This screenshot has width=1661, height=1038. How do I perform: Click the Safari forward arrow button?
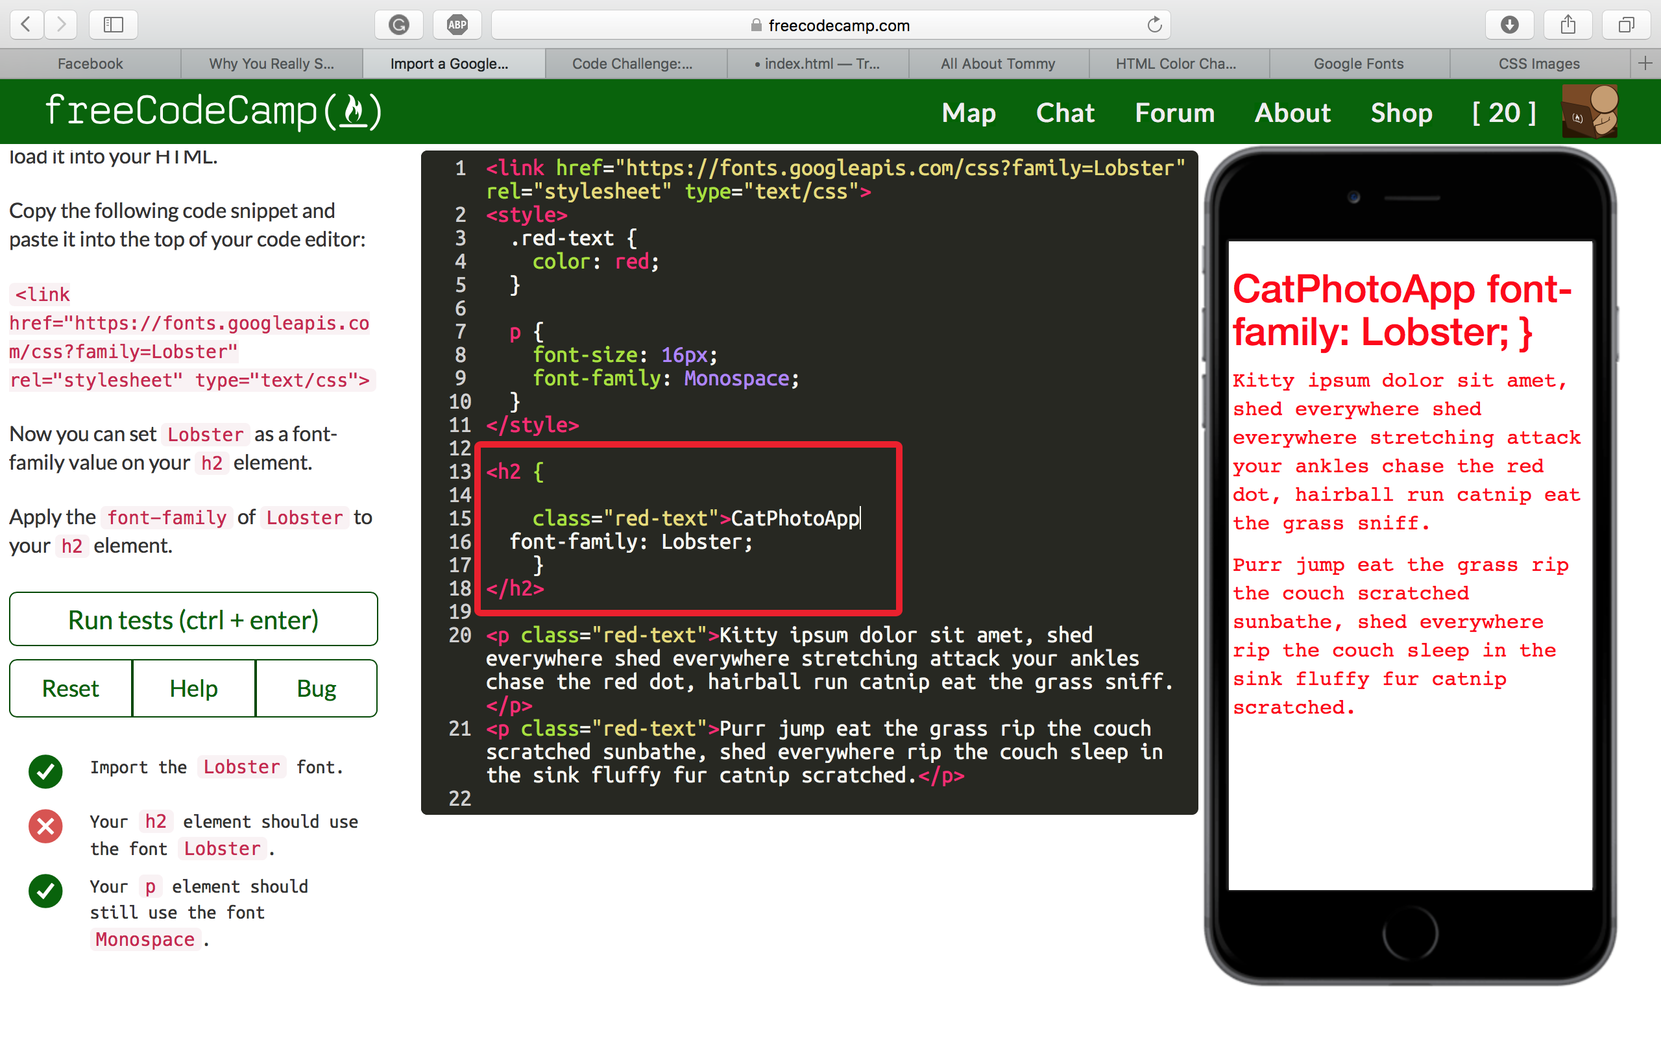61,25
